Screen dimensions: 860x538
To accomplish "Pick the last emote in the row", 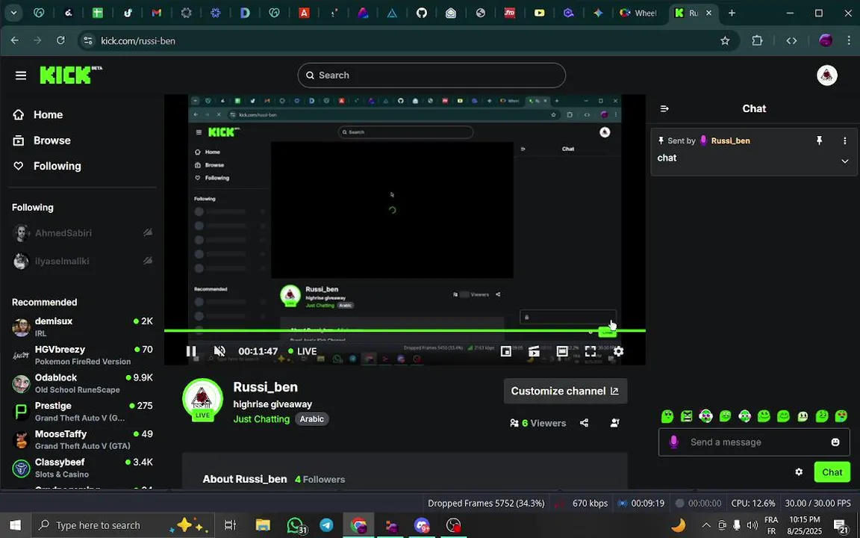I will point(841,416).
